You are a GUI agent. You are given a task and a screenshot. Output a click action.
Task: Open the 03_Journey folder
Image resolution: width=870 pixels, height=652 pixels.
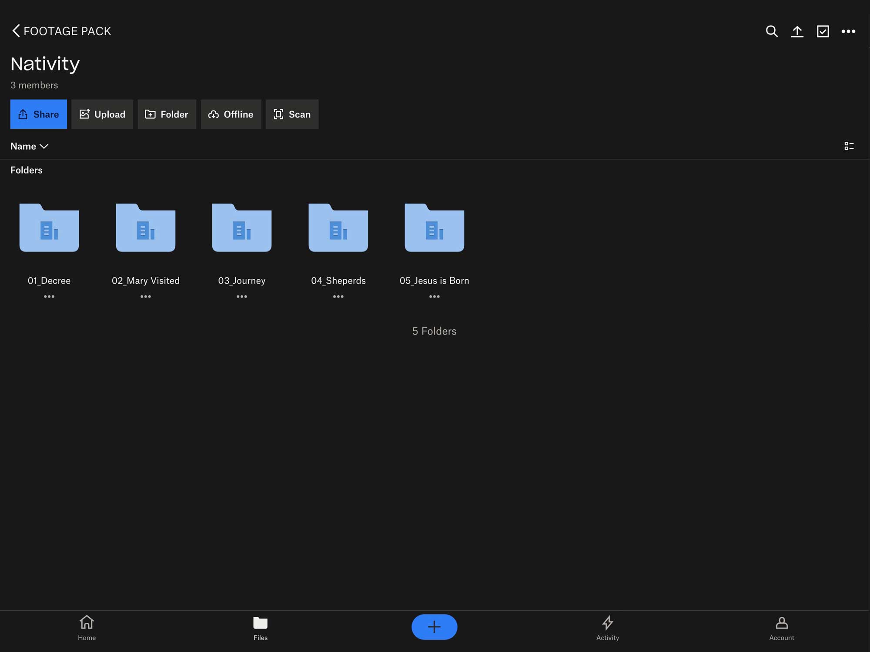(x=242, y=227)
